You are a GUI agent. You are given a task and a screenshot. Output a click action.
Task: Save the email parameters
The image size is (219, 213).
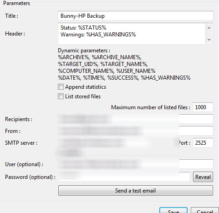[x=173, y=211]
